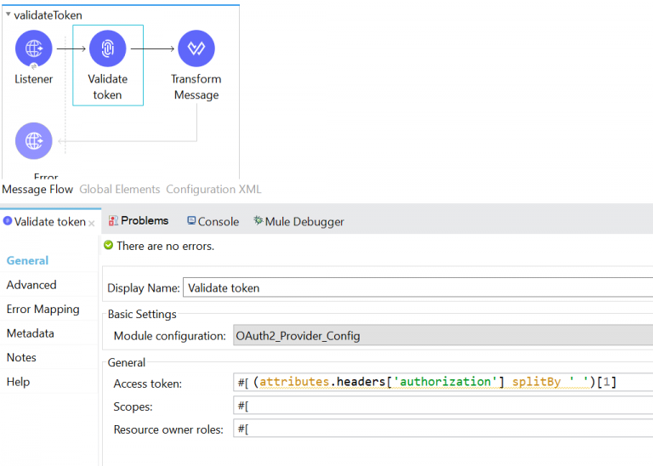Click the Scopes expression field
The height and width of the screenshot is (466, 653).
click(442, 406)
